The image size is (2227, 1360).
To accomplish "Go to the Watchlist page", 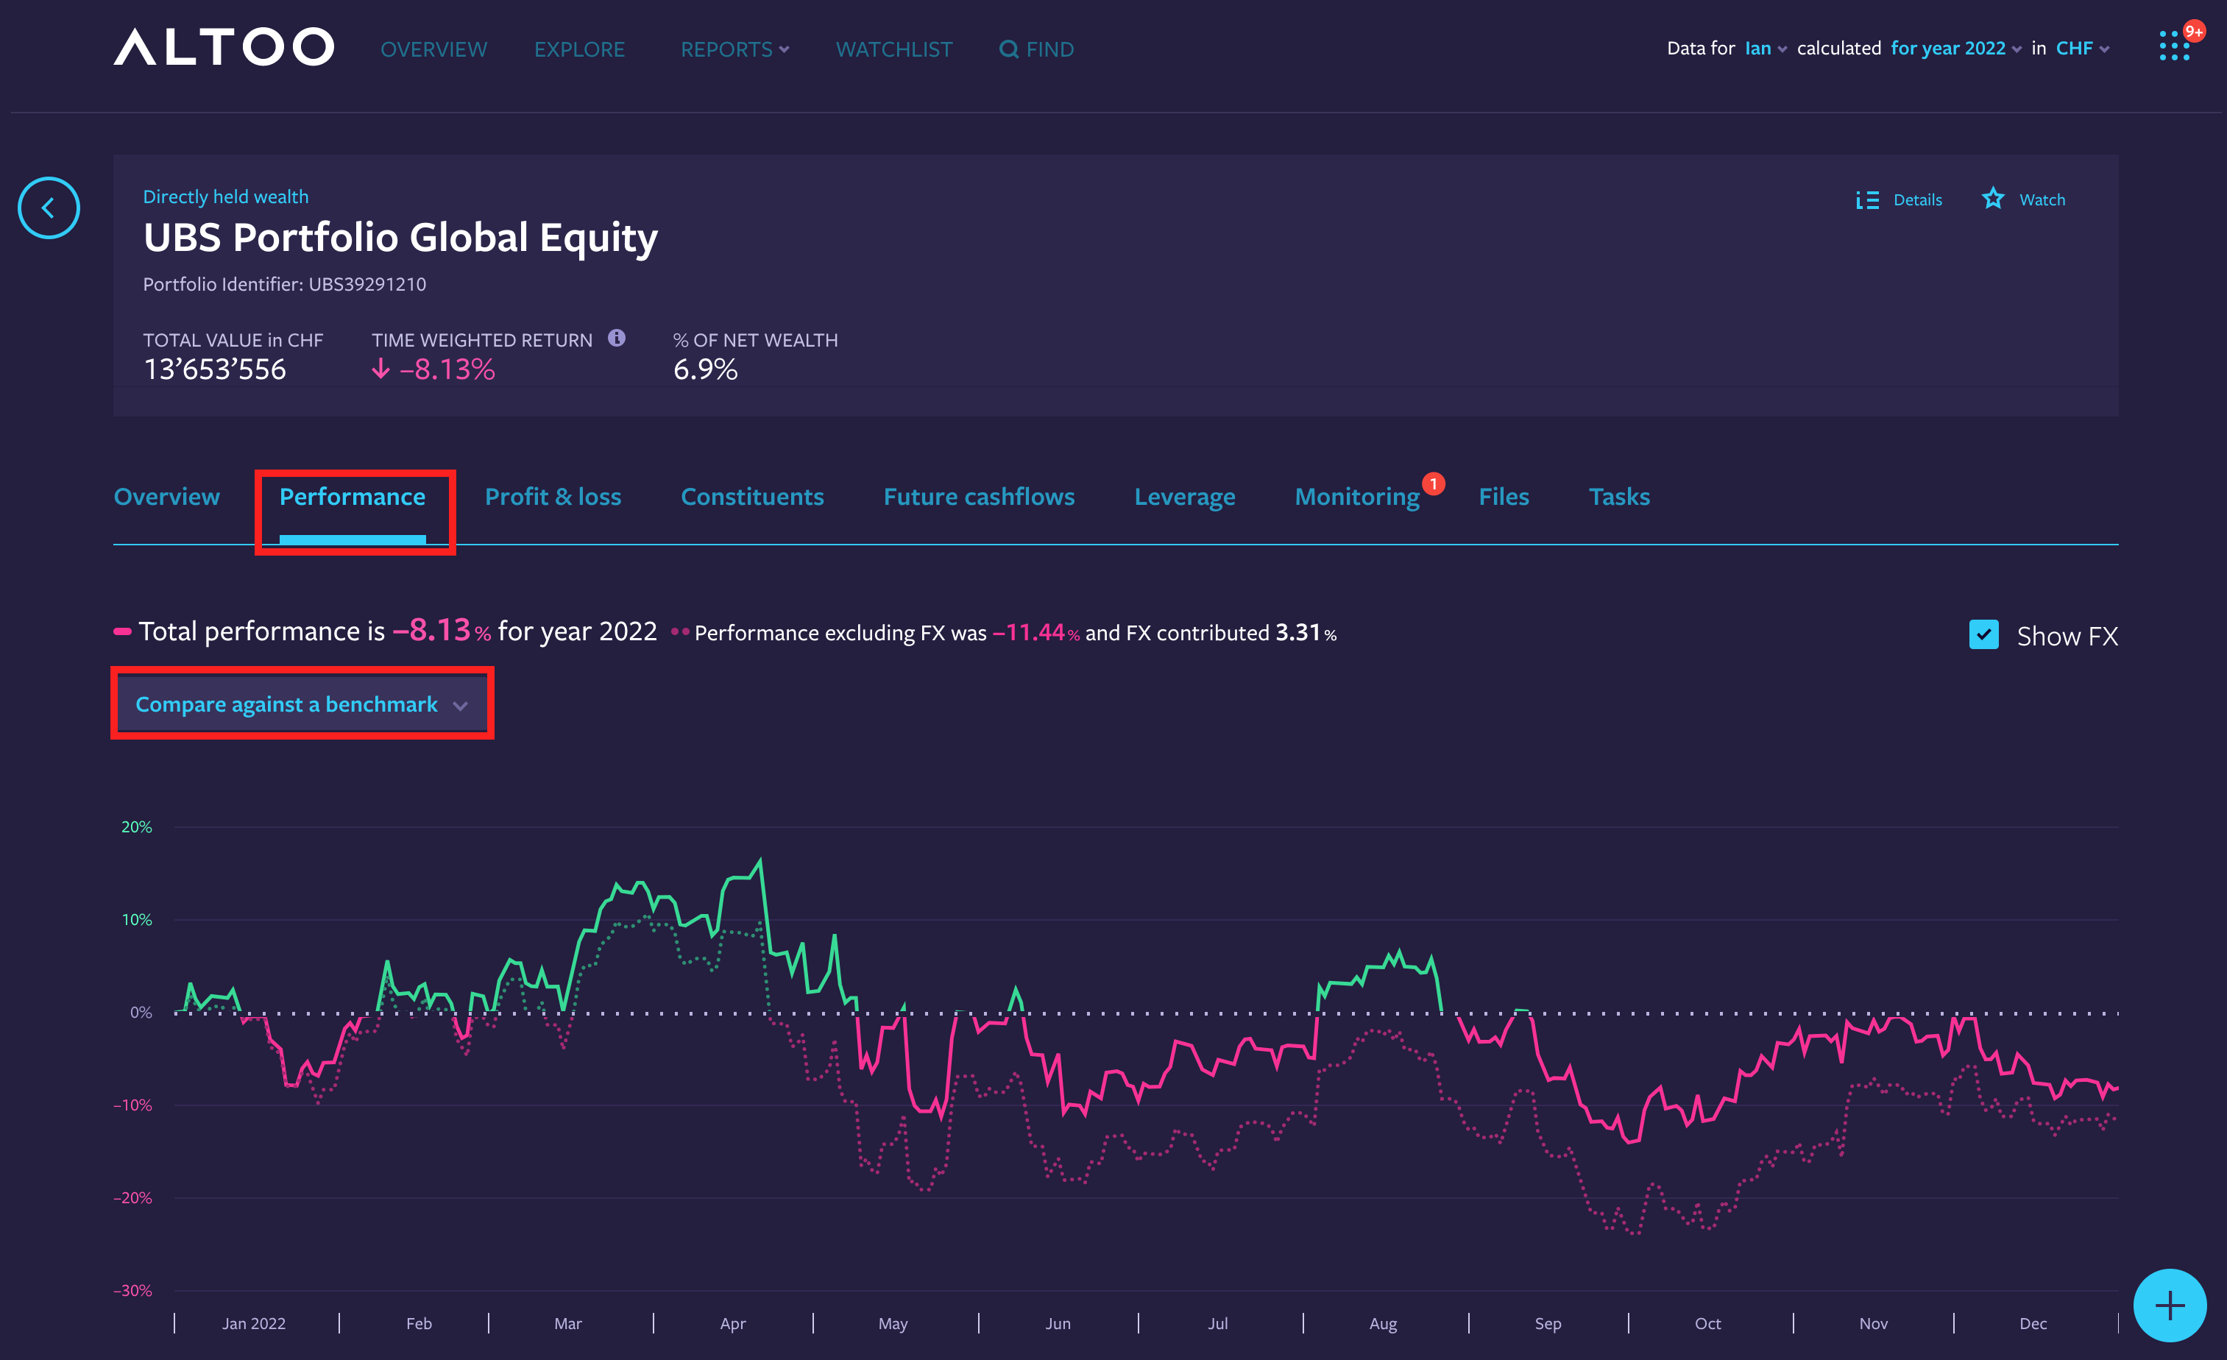I will [x=893, y=50].
